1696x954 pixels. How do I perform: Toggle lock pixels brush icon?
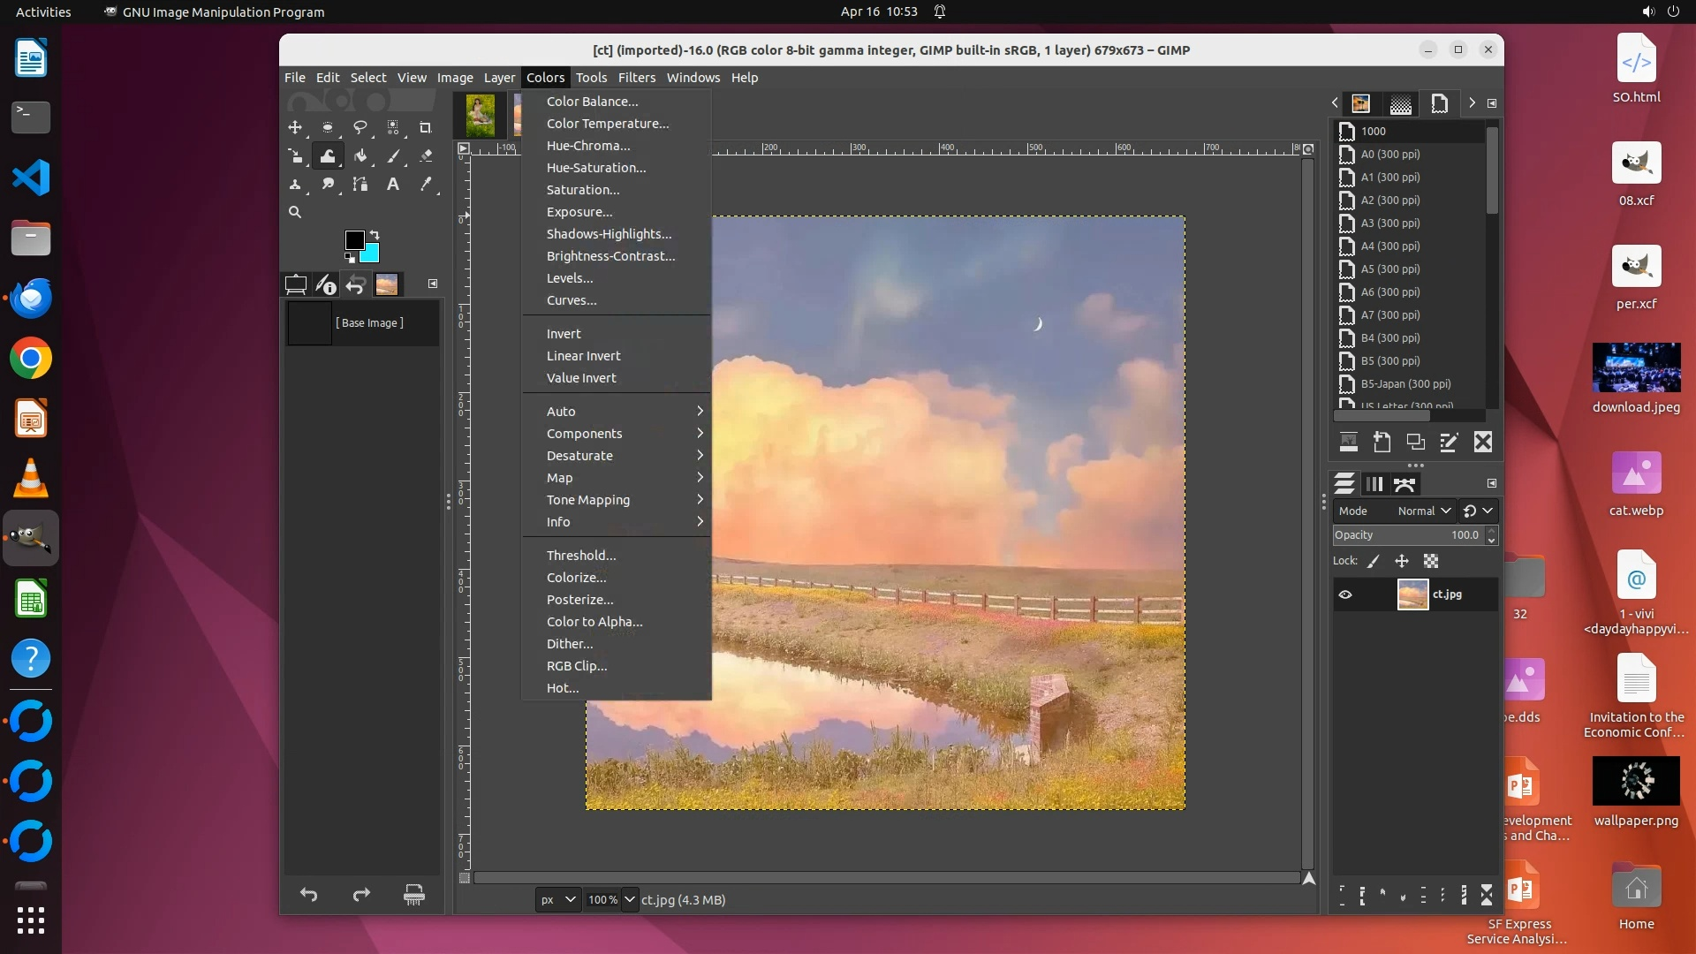pos(1374,561)
